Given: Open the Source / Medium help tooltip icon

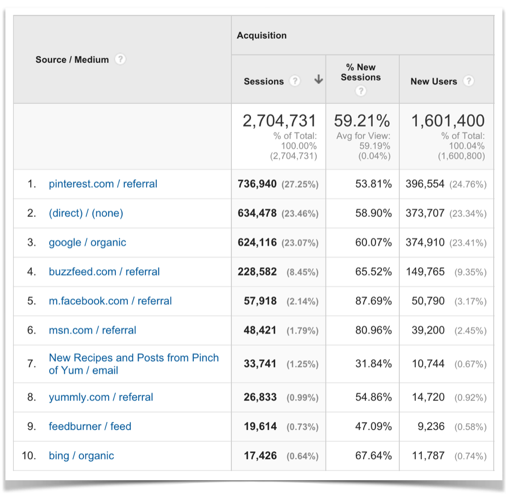Looking at the screenshot, I should (119, 59).
